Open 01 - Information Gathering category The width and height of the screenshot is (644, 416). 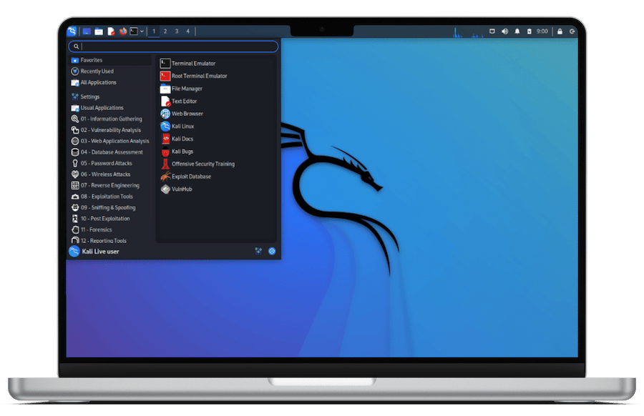[x=110, y=119]
